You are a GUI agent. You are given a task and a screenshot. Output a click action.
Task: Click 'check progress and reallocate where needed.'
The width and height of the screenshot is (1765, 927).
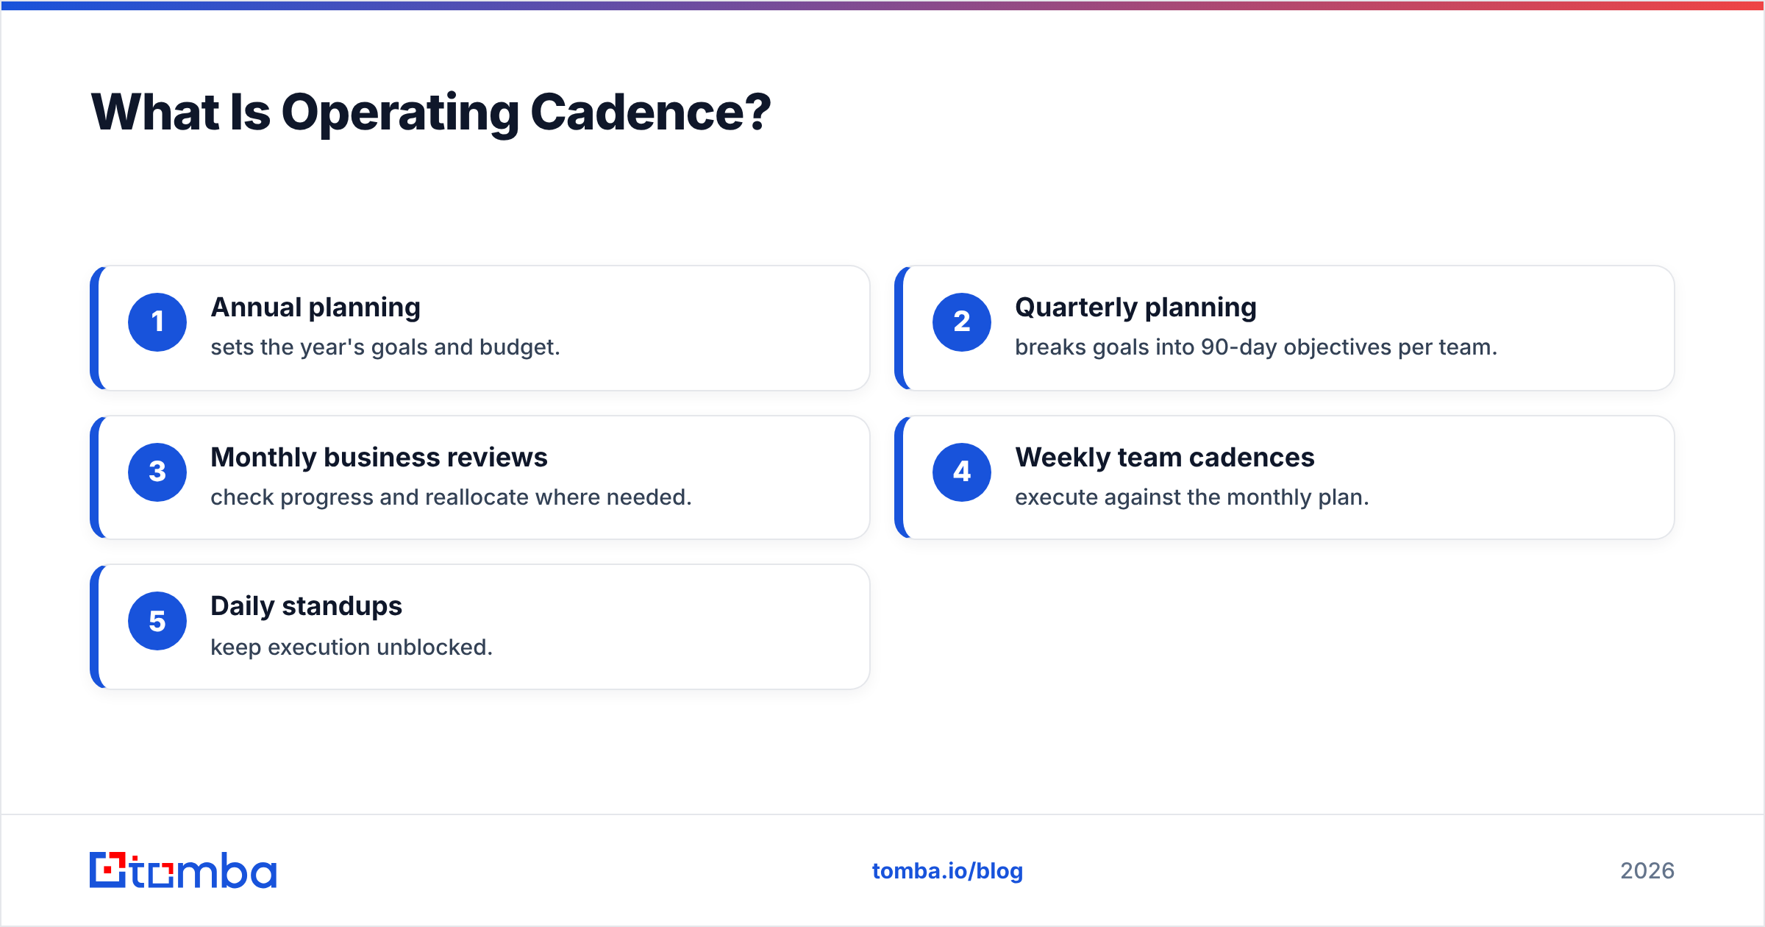click(451, 497)
